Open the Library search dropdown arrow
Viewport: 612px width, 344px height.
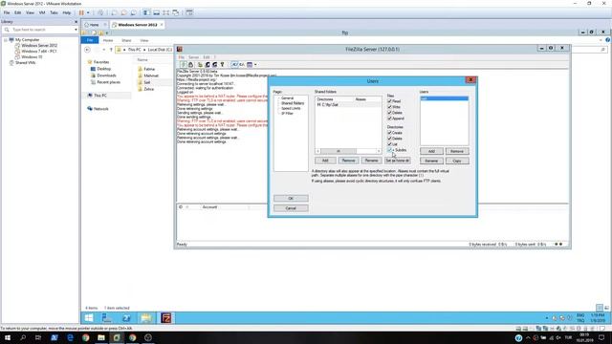76,30
